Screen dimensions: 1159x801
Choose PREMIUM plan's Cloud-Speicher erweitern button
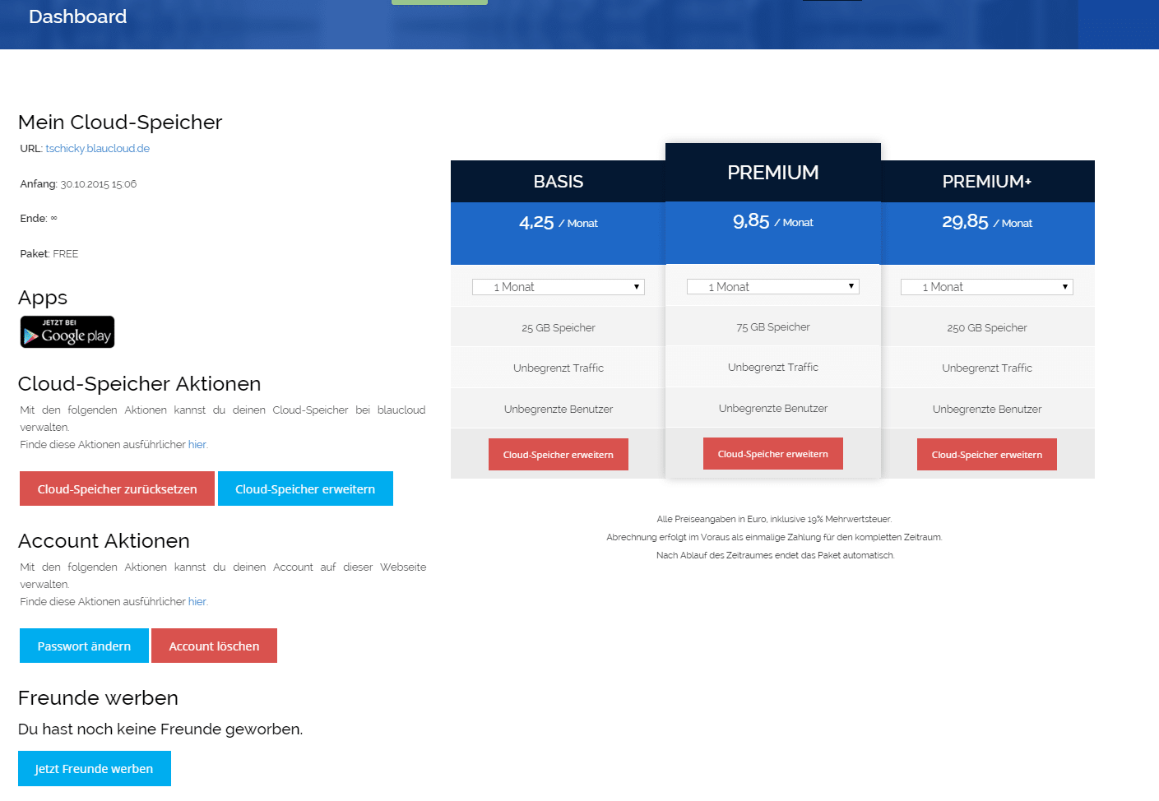(772, 454)
